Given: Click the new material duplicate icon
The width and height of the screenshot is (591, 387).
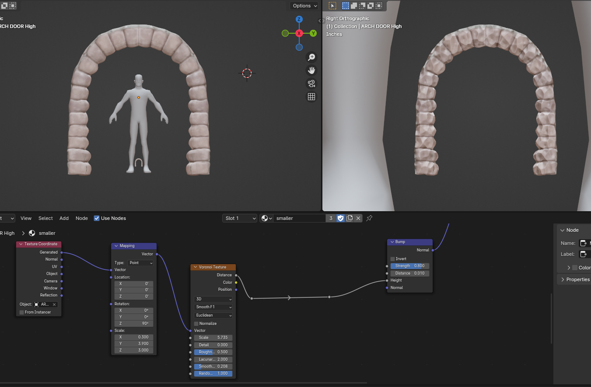Looking at the screenshot, I should (x=350, y=218).
